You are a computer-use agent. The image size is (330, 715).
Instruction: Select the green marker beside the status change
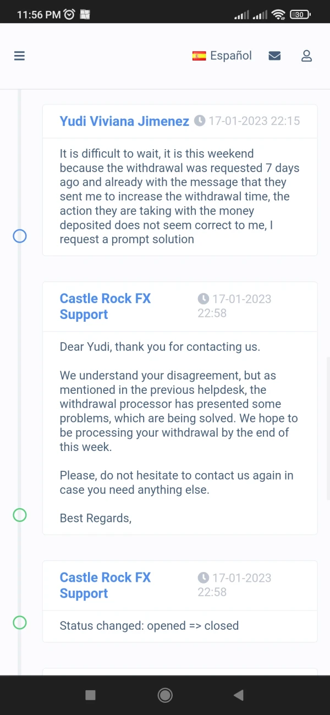[20, 623]
